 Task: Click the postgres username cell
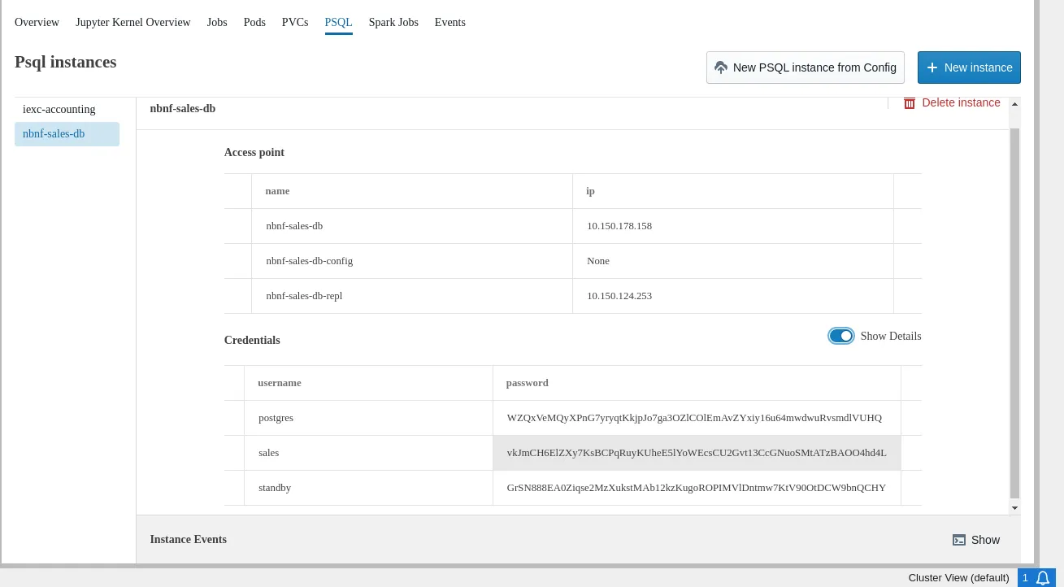coord(368,418)
